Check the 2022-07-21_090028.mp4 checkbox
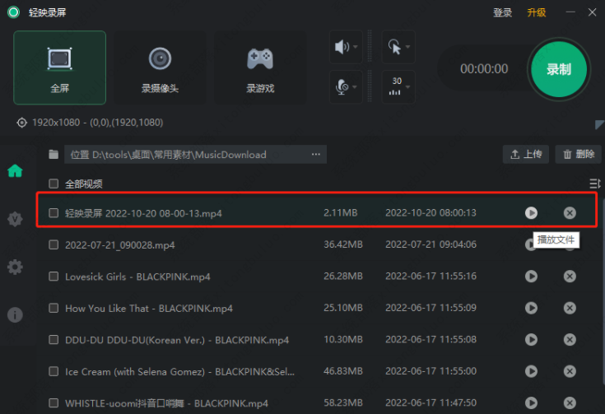The width and height of the screenshot is (605, 414). [x=54, y=244]
